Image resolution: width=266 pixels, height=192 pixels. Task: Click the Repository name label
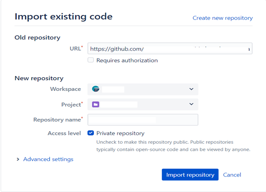pyautogui.click(x=58, y=120)
